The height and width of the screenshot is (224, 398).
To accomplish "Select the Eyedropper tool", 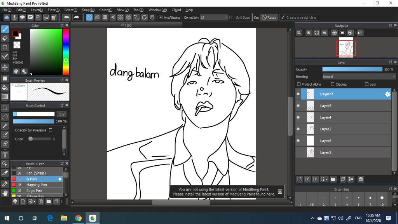I will click(x=5, y=184).
